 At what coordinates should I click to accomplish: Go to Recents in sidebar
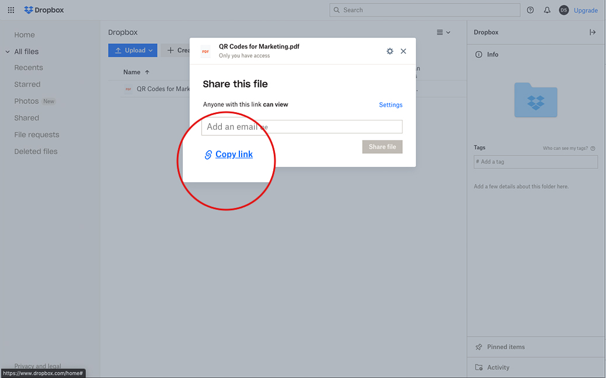(29, 68)
